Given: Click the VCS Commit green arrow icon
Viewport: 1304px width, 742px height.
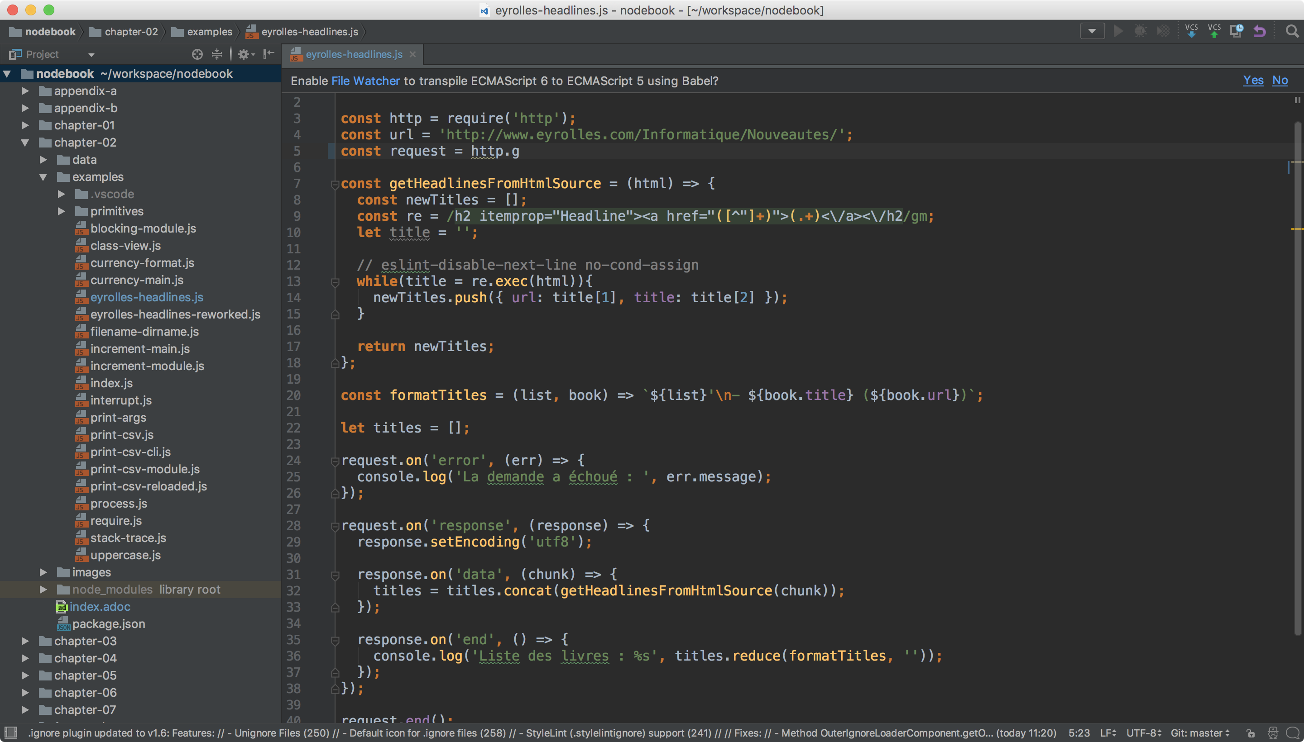Looking at the screenshot, I should (x=1214, y=31).
